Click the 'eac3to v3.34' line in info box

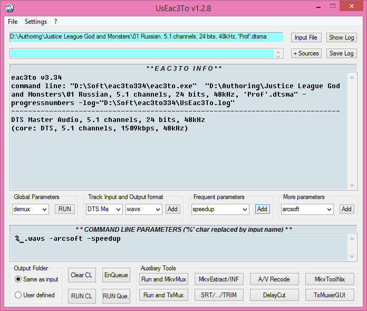pos(36,78)
